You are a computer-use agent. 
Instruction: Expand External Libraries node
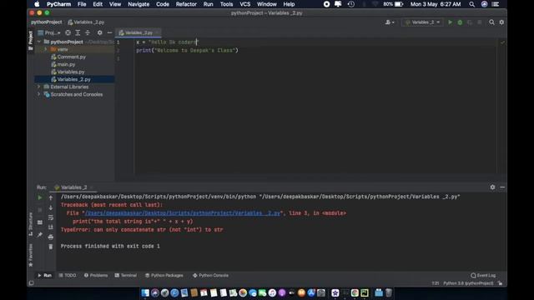coord(39,87)
